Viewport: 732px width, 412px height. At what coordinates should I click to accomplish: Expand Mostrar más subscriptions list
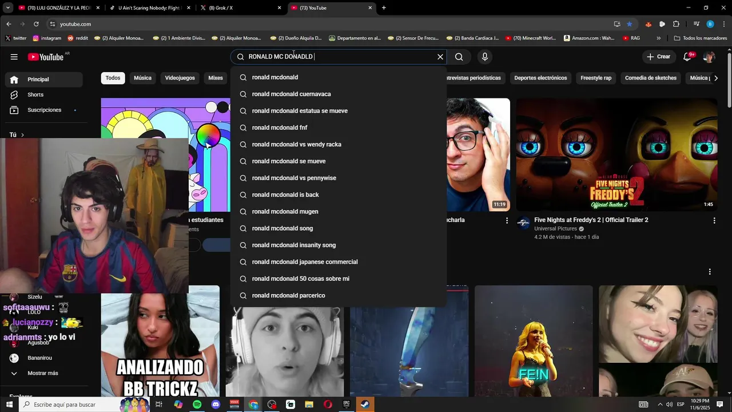point(43,373)
